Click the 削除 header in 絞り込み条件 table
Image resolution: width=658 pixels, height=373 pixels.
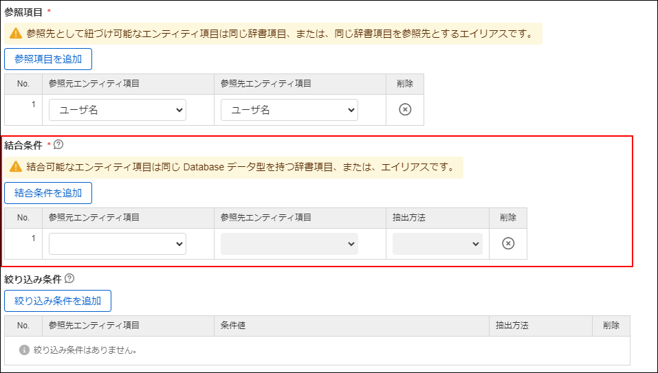pos(611,325)
